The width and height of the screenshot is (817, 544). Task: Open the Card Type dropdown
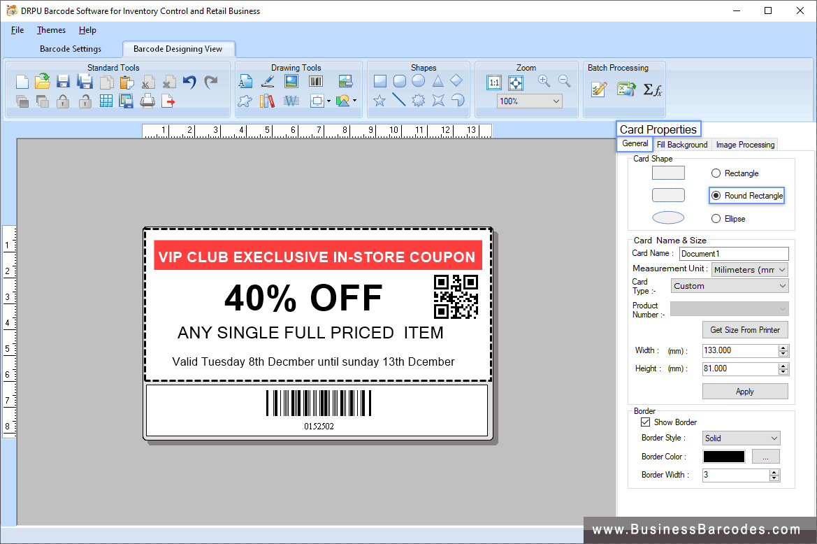point(782,285)
